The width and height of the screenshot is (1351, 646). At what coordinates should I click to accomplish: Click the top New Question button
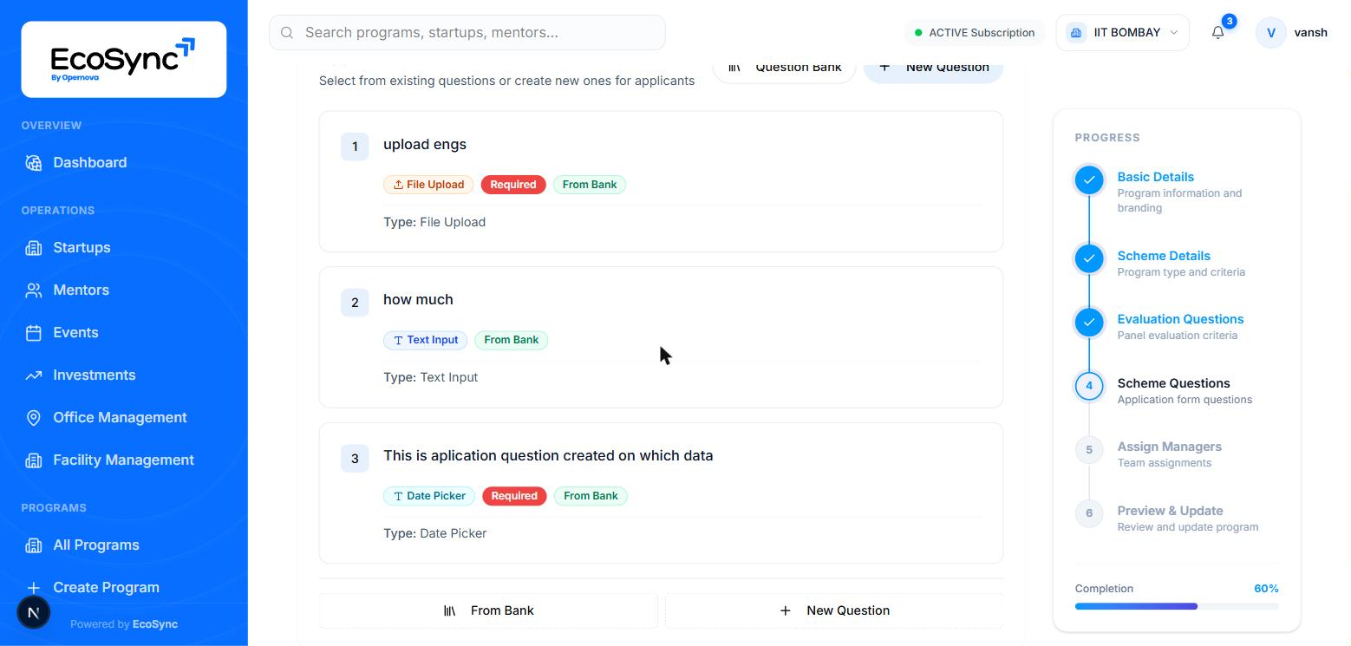[933, 68]
